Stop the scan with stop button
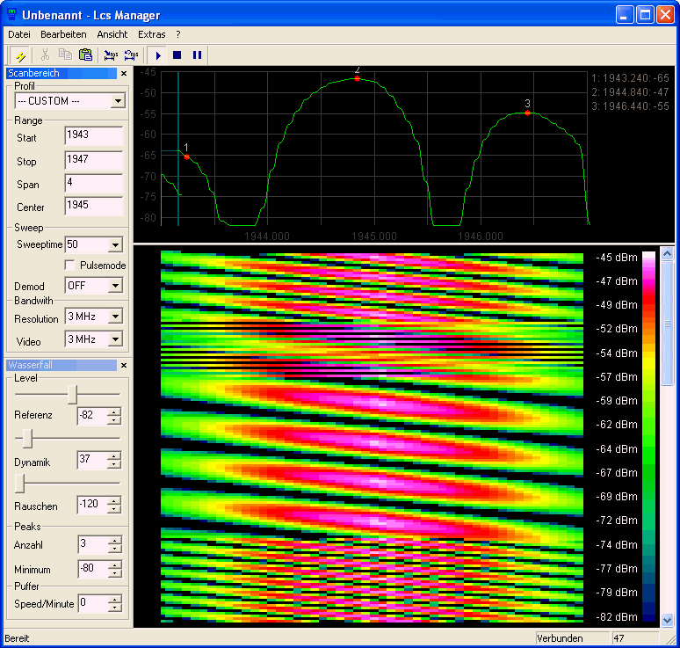 click(177, 55)
